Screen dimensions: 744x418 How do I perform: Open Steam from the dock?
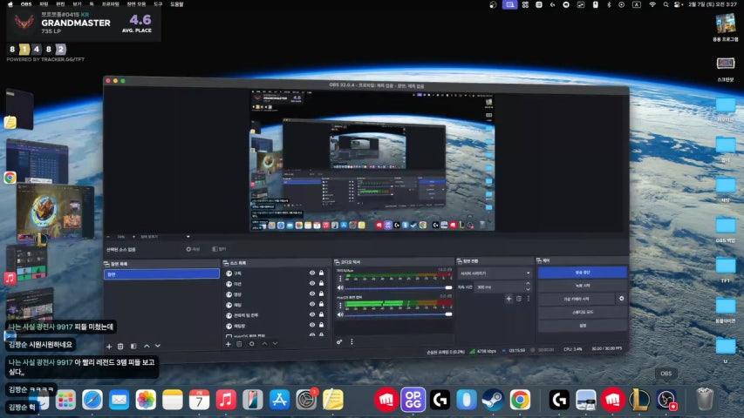coord(493,400)
